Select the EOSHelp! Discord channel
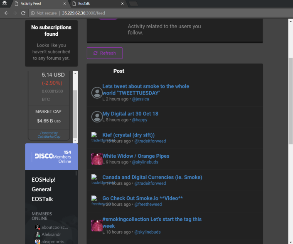The image size is (293, 244). [x=44, y=180]
